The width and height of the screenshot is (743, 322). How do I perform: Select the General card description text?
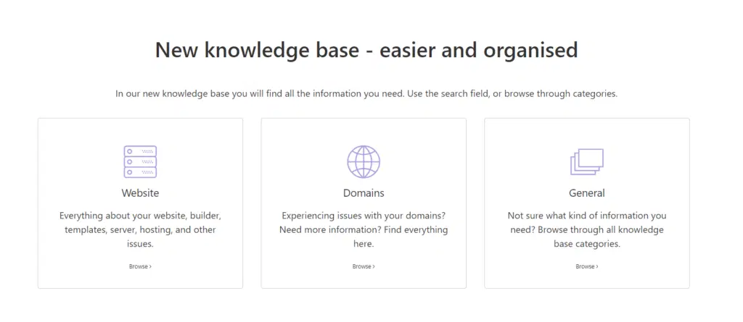(x=586, y=230)
